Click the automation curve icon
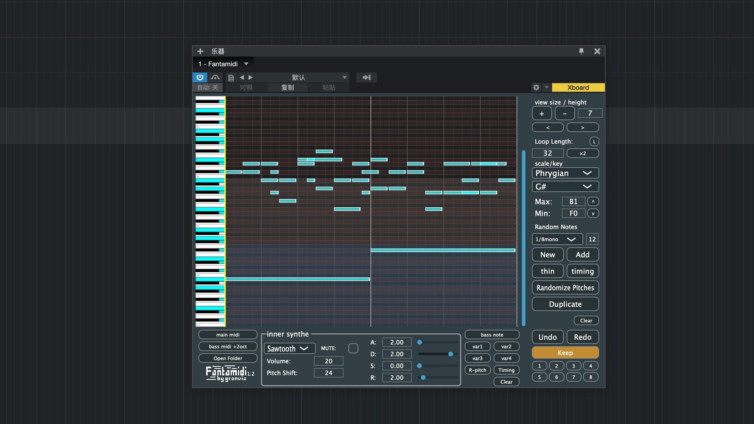The width and height of the screenshot is (754, 424). [x=215, y=77]
